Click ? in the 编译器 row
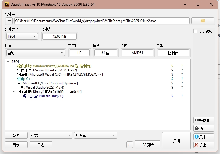Viewport: 220px width, 154px height. pos(182,75)
